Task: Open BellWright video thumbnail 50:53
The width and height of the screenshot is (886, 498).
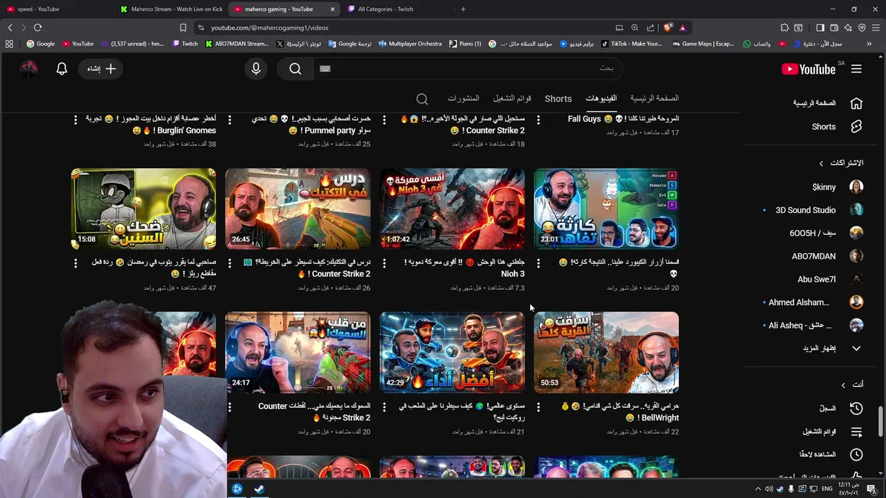Action: tap(606, 352)
